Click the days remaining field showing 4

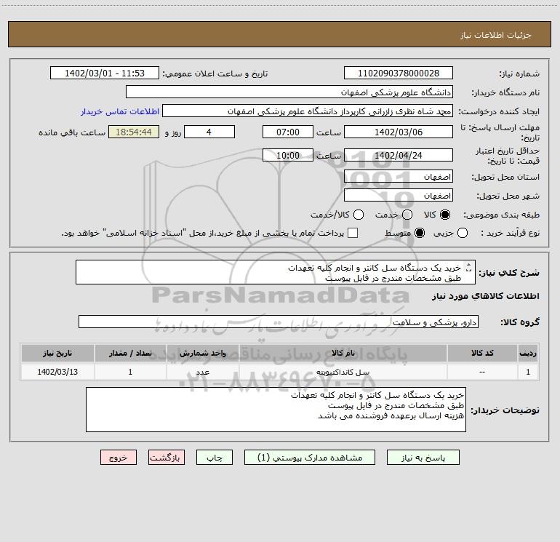tap(209, 132)
